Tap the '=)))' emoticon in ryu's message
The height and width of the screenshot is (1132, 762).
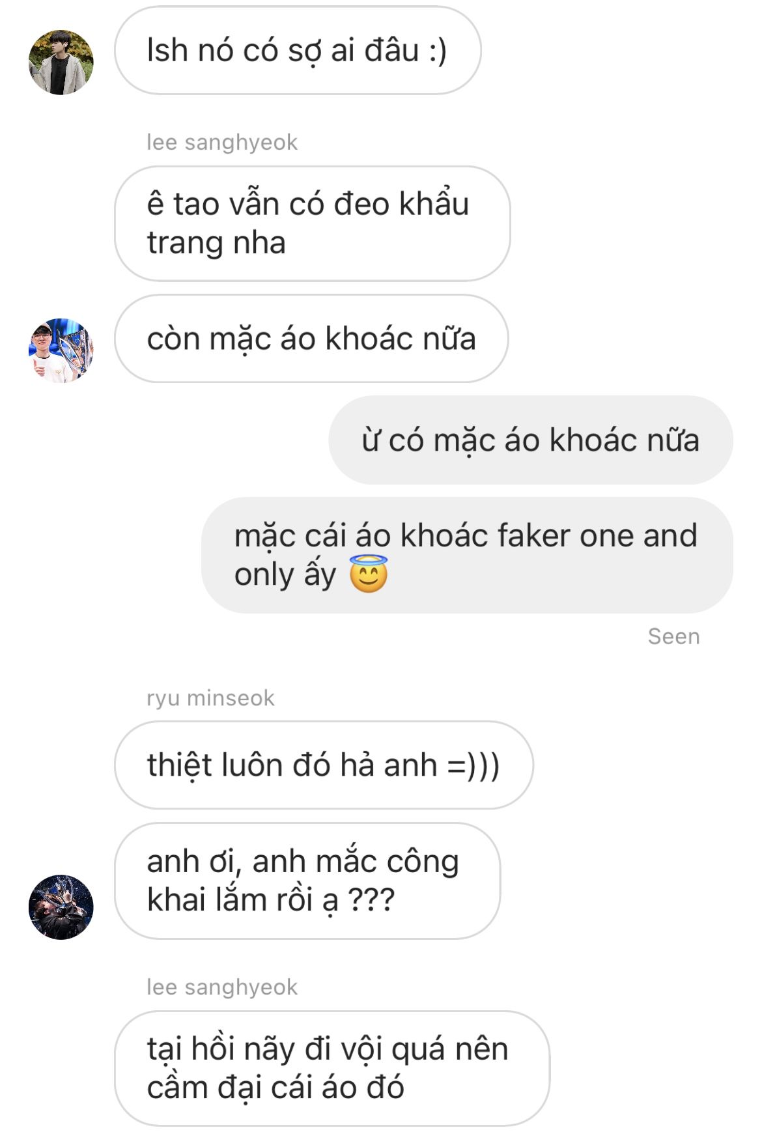(473, 766)
